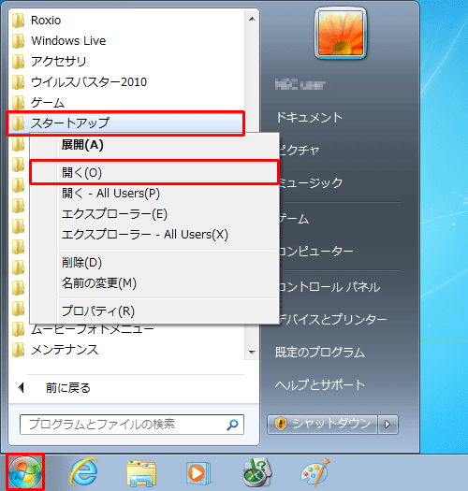Click the Windows Start orb
Viewport: 468px width, 491px height.
tap(25, 472)
